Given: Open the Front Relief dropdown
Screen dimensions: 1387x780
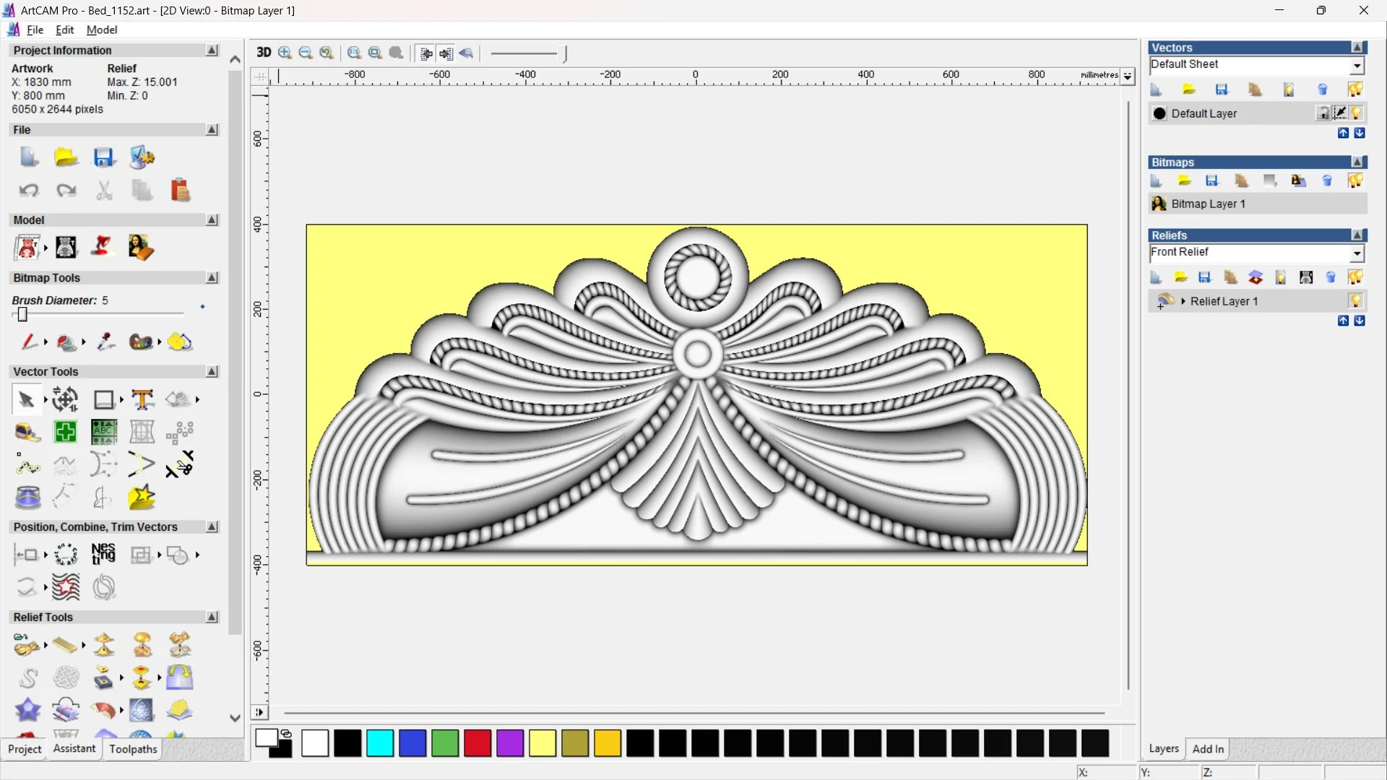Looking at the screenshot, I should [x=1357, y=253].
